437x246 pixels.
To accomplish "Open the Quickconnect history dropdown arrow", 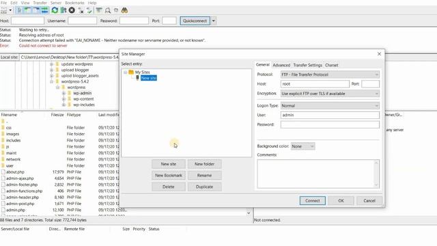I will 214,21.
